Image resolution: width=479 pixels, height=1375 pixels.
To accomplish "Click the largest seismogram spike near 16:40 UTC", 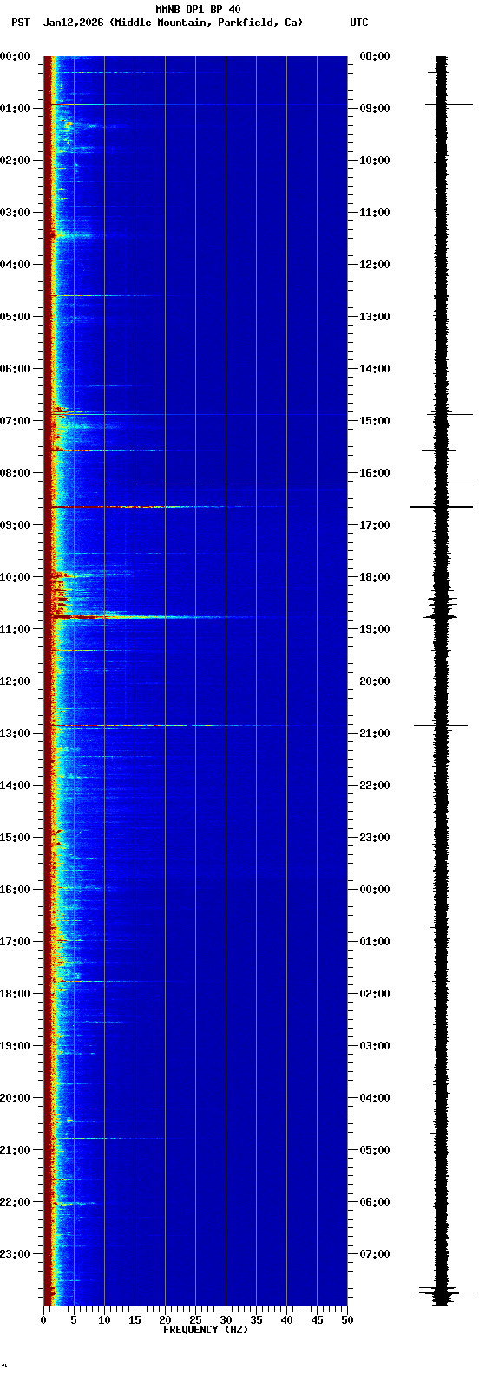I will click(441, 507).
